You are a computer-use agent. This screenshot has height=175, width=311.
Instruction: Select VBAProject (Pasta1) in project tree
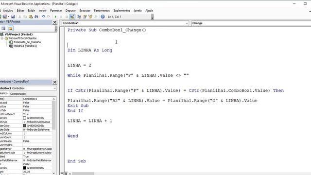click(x=18, y=35)
